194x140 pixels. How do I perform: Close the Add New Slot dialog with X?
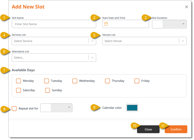tap(187, 7)
